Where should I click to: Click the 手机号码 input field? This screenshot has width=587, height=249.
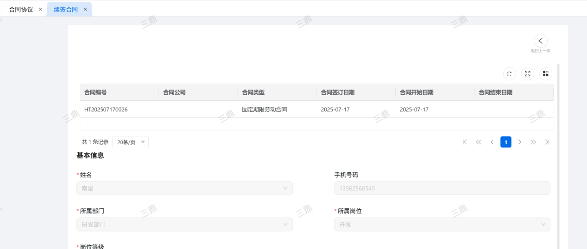(442, 188)
